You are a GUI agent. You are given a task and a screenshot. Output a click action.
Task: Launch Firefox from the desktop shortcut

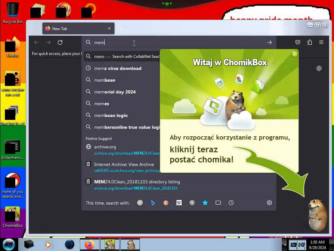13,47
